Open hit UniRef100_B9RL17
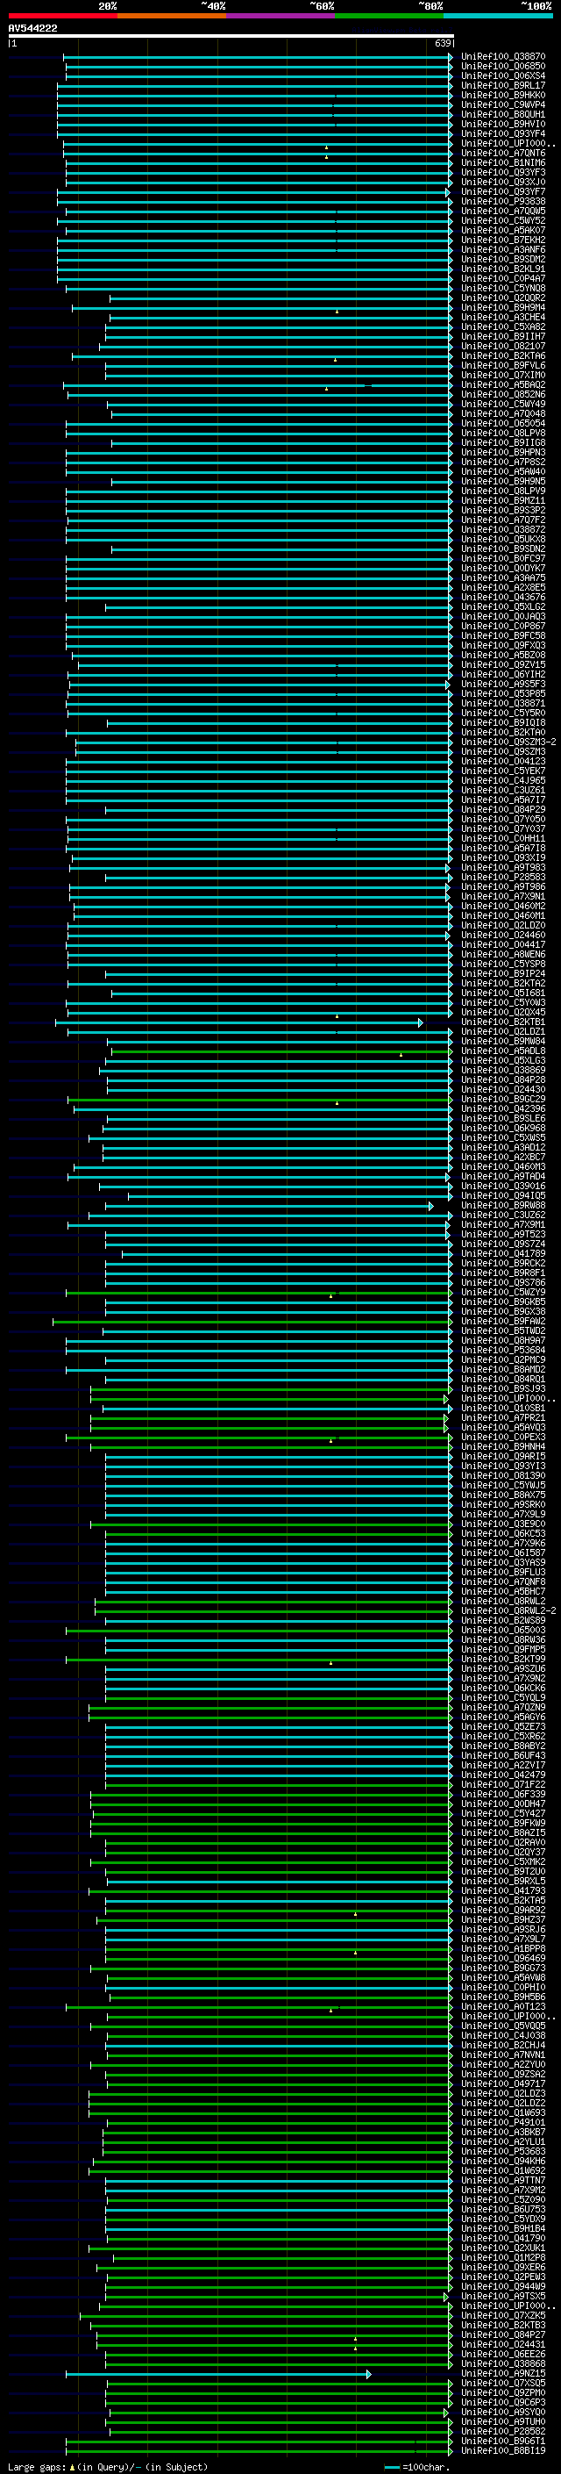 point(502,85)
